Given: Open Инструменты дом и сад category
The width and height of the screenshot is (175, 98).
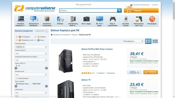Looking at the screenshot, I should [139, 21].
